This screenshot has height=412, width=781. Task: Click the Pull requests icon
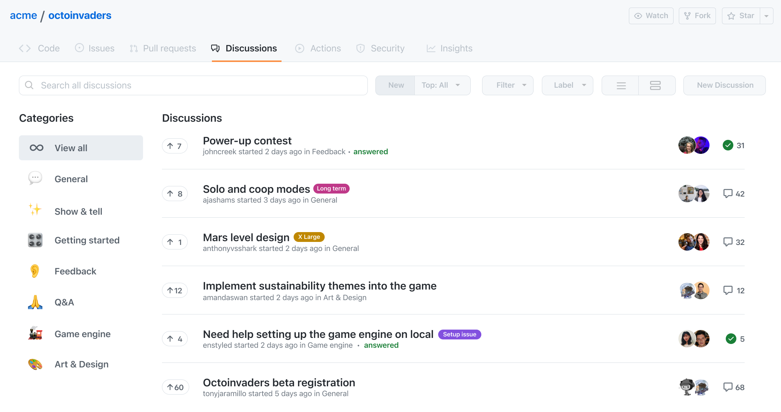pos(134,48)
